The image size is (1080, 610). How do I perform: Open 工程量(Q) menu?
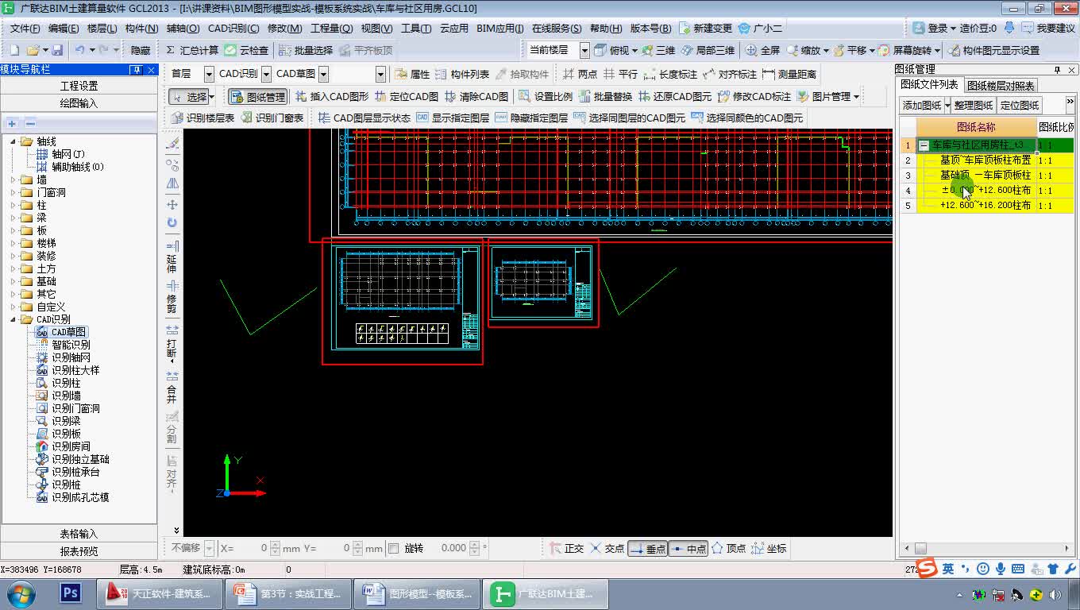[331, 28]
